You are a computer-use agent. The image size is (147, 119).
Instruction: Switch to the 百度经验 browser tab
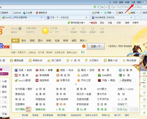pyautogui.click(x=112, y=18)
